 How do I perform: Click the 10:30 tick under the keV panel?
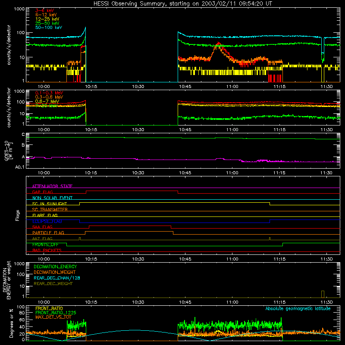tap(138, 87)
